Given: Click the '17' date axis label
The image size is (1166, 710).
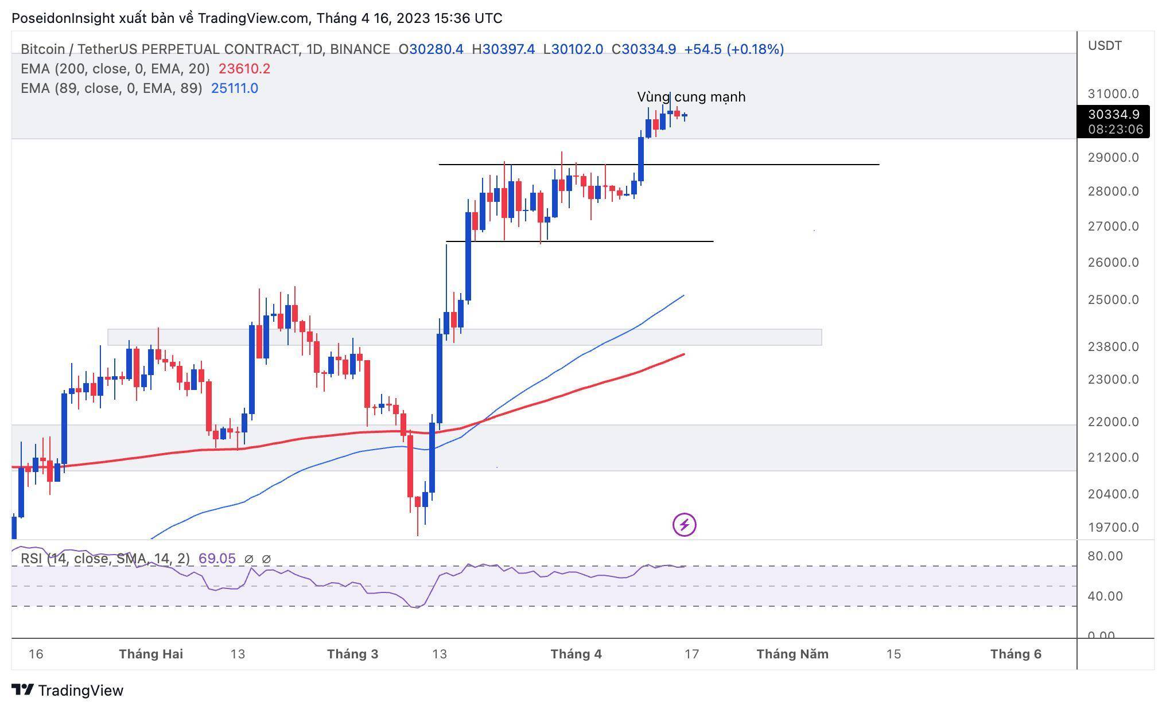Looking at the screenshot, I should point(692,654).
